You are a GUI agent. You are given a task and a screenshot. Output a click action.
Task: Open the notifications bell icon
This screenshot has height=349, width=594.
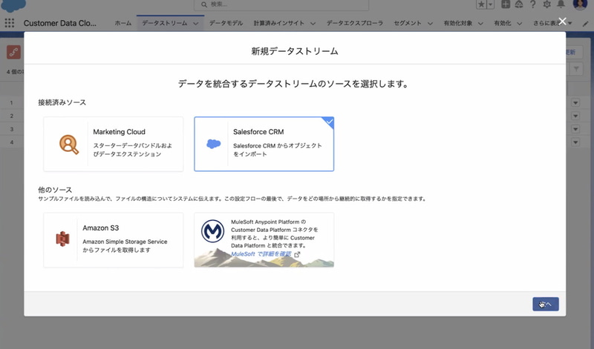[x=561, y=4]
